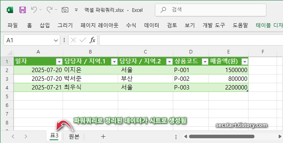Click the Select All corner triangle
The image size is (283, 143).
9,52
